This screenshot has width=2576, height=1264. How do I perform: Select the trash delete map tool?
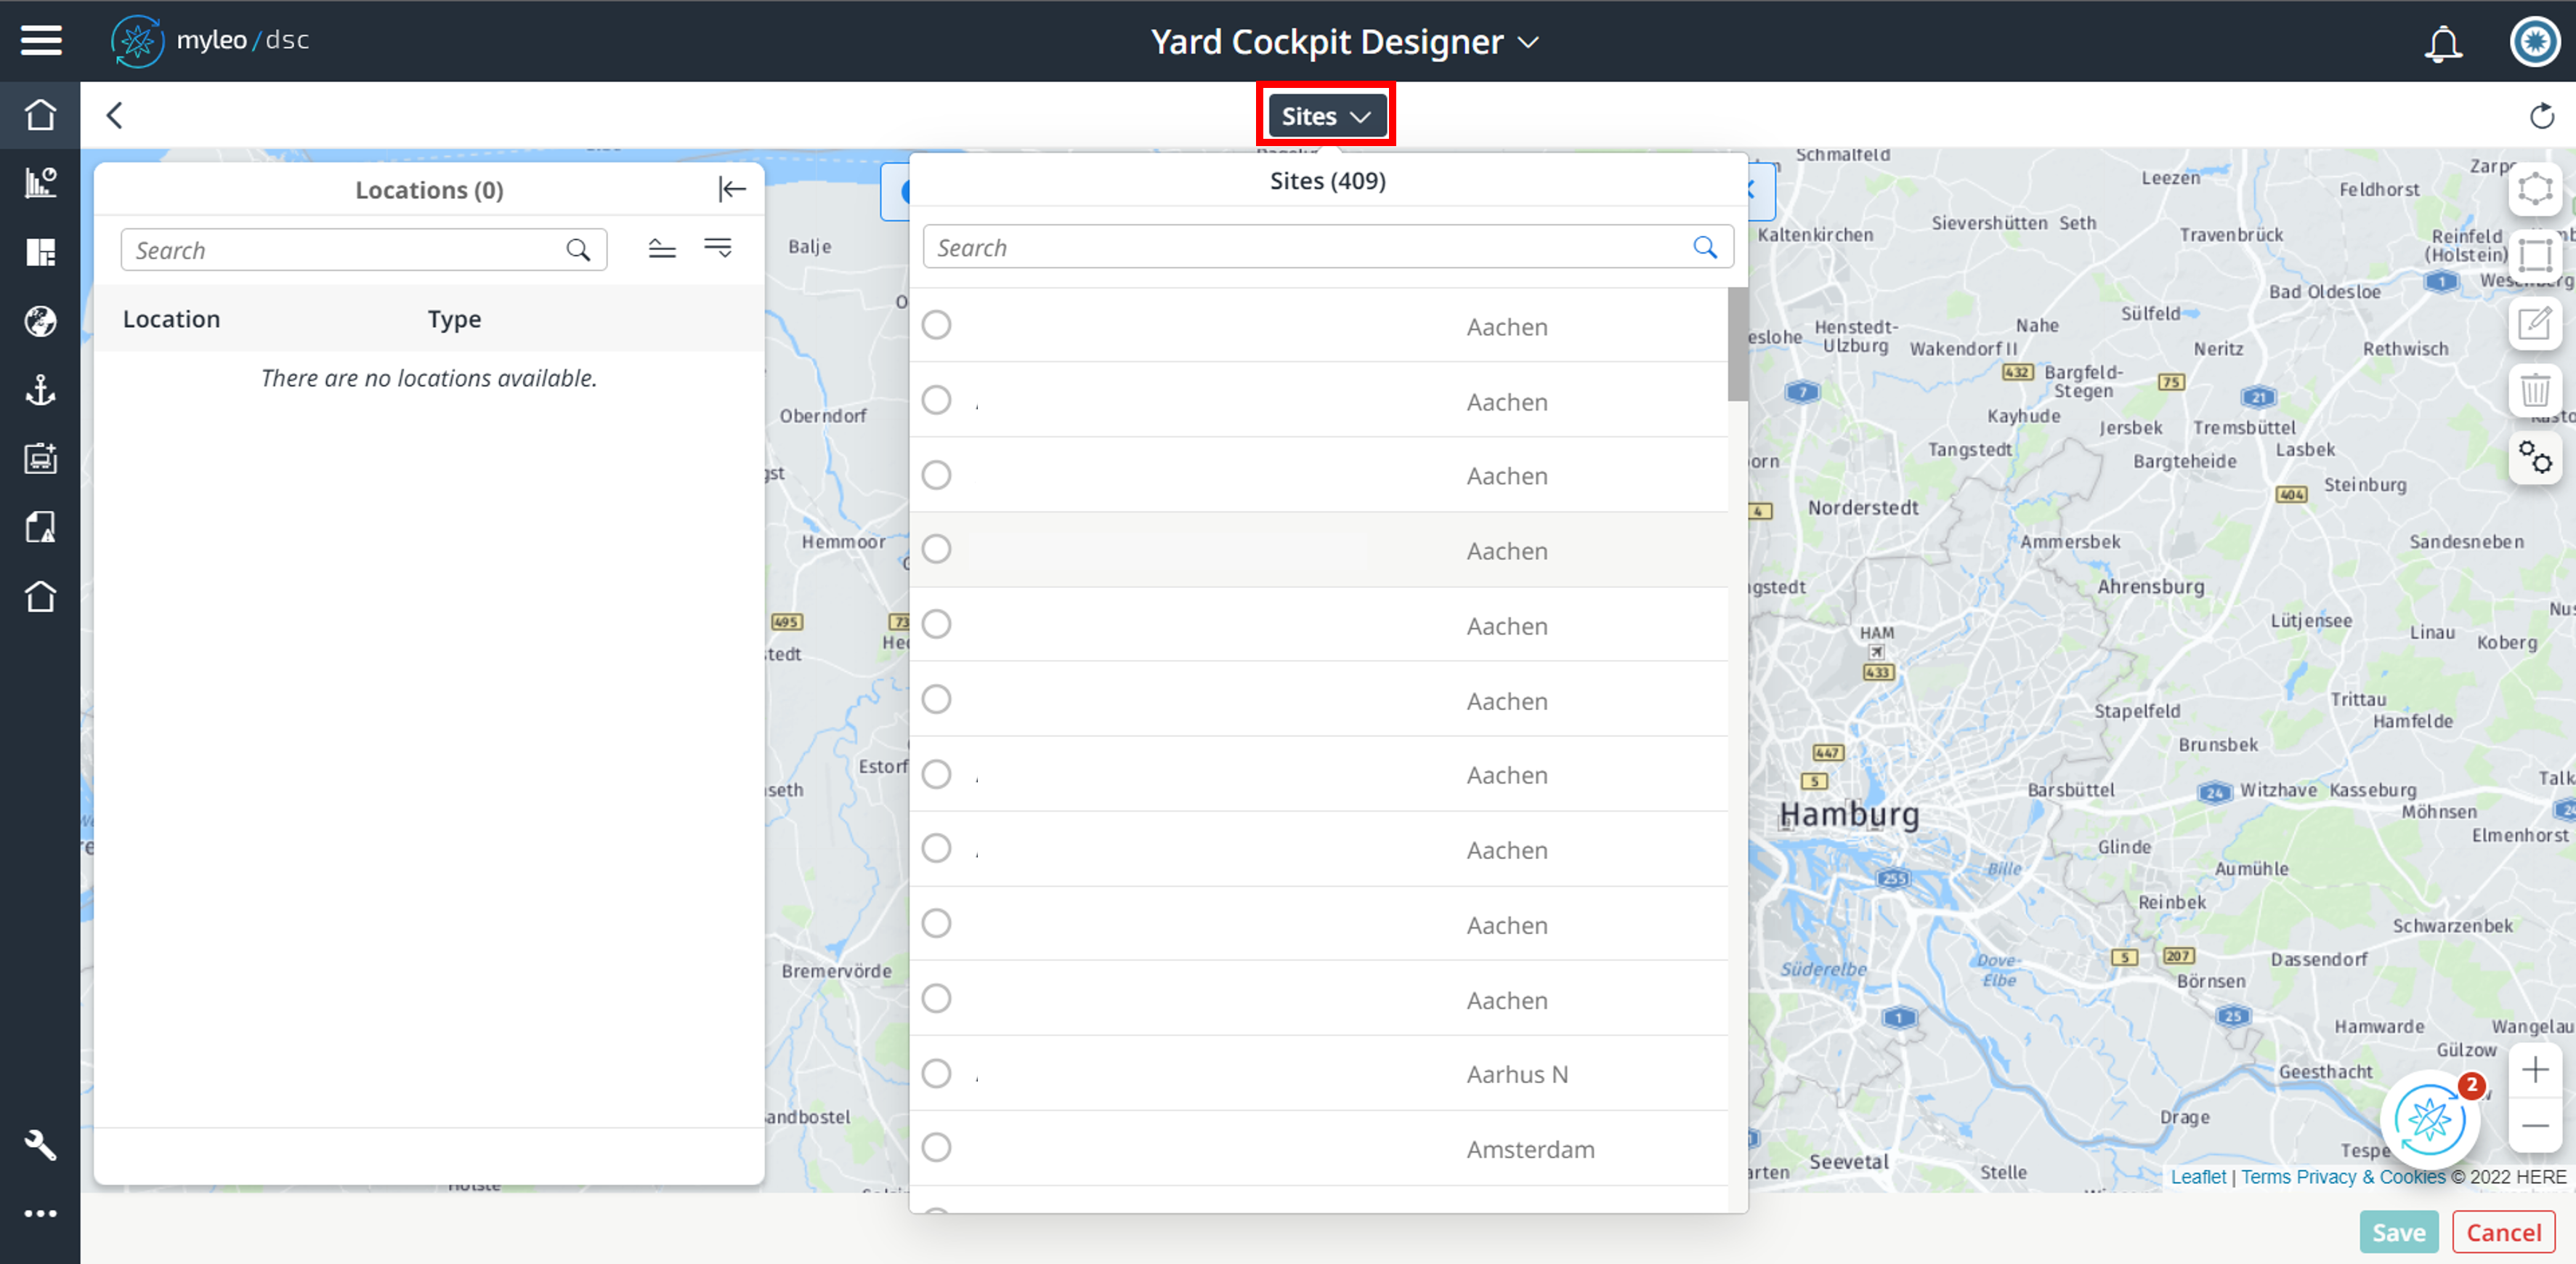pos(2534,390)
